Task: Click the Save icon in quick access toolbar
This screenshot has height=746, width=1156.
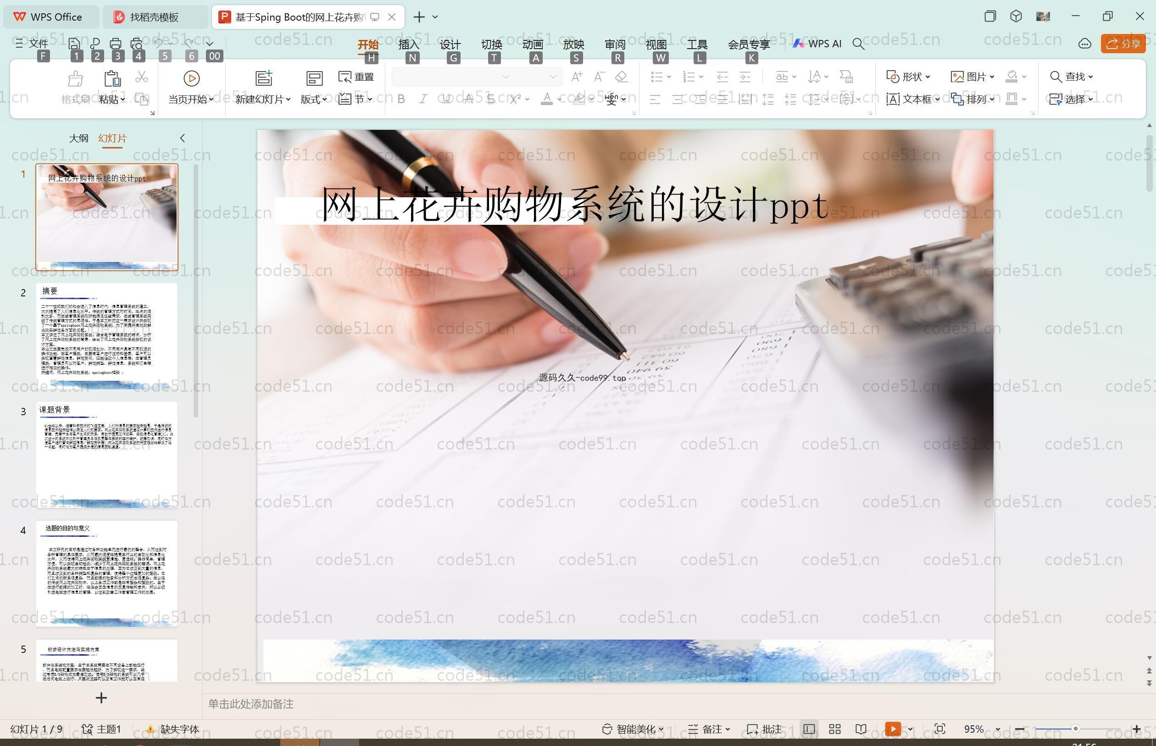Action: [74, 44]
